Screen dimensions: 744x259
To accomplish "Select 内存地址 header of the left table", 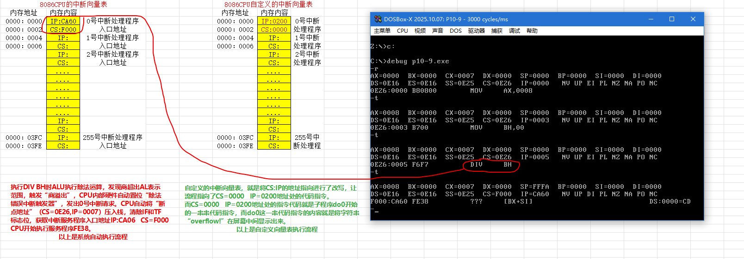I will [x=24, y=13].
